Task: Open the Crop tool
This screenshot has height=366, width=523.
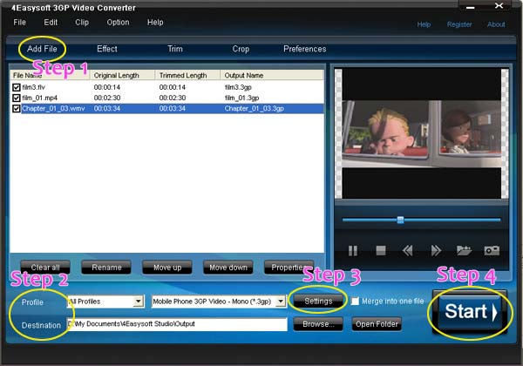Action: click(x=241, y=49)
